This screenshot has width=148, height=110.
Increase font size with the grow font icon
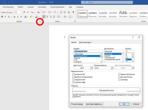(x=24, y=12)
